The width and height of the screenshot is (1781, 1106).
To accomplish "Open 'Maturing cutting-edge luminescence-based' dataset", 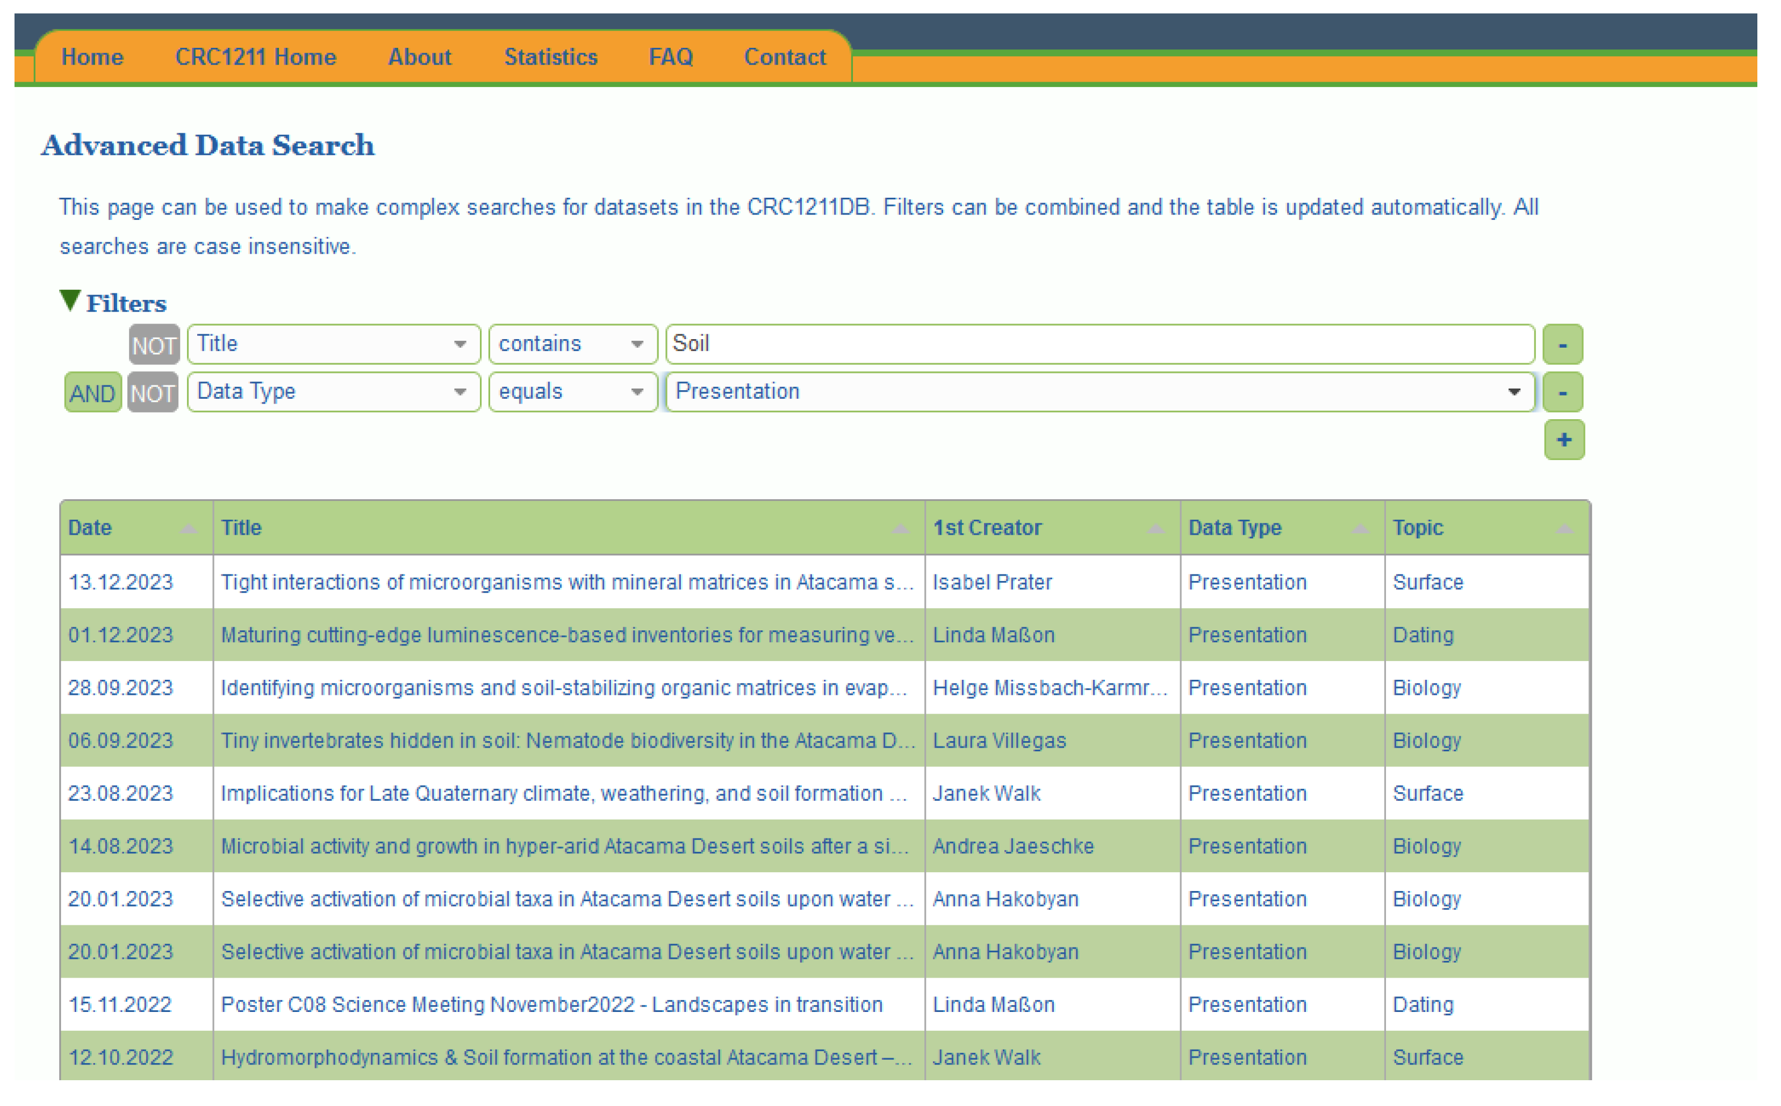I will [567, 635].
